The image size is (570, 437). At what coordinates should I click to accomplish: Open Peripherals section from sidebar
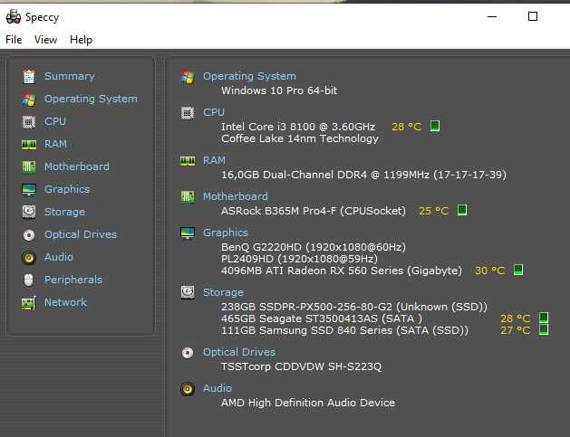pos(73,280)
